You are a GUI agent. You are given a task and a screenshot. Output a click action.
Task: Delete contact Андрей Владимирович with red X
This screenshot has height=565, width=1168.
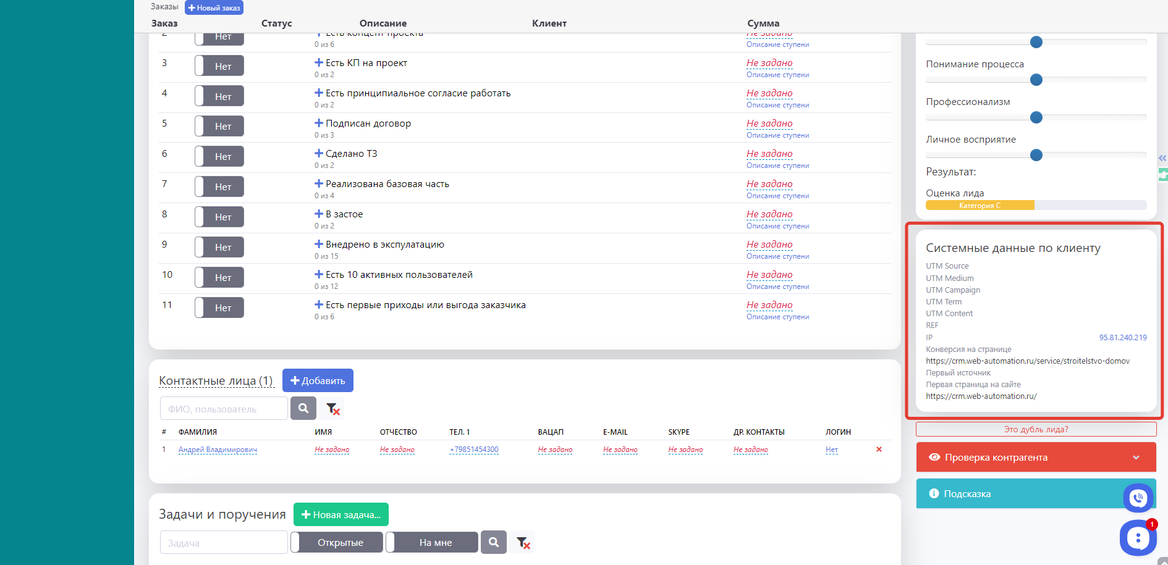coord(879,450)
